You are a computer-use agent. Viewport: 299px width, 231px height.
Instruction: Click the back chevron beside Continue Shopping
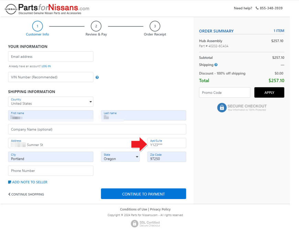tap(9, 194)
